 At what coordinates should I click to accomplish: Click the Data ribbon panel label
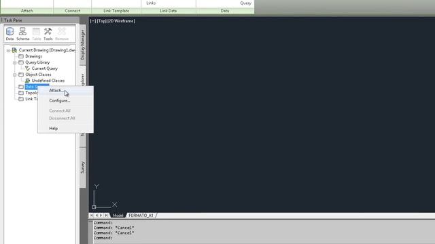click(225, 11)
